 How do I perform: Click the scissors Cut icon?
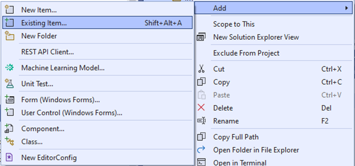pyautogui.click(x=201, y=69)
